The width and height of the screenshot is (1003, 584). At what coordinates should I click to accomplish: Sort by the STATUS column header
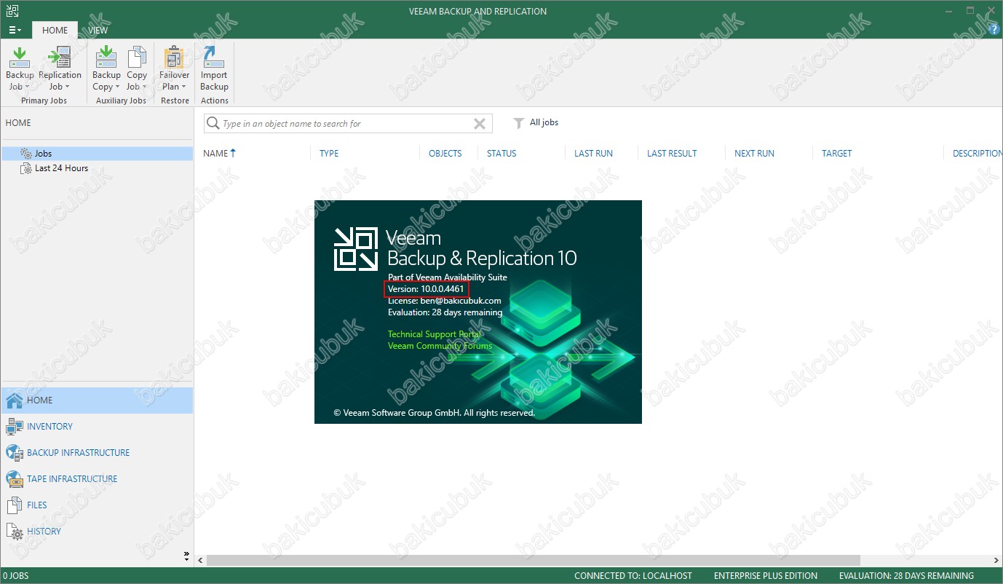[x=501, y=154]
